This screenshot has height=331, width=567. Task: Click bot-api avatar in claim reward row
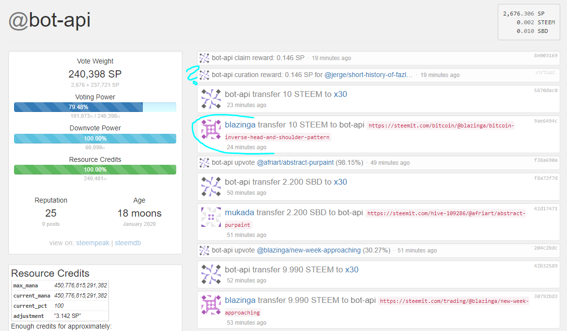pyautogui.click(x=204, y=58)
